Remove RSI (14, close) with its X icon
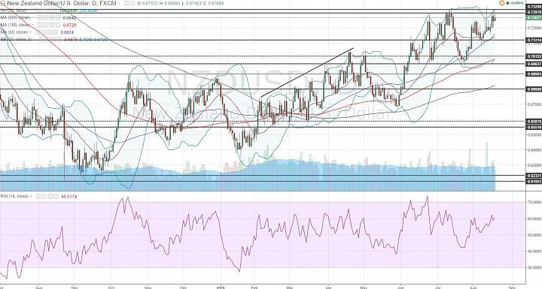This screenshot has width=542, height=289. point(56,197)
